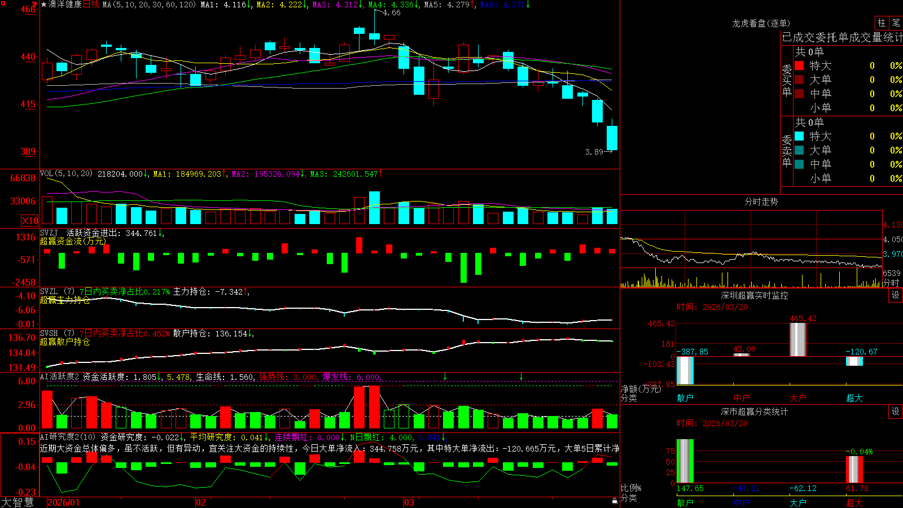
Task: Click the 4.66 high price label
Action: point(392,12)
